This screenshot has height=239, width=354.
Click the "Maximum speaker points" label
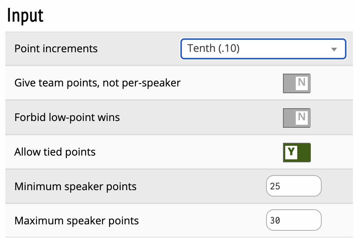76,221
